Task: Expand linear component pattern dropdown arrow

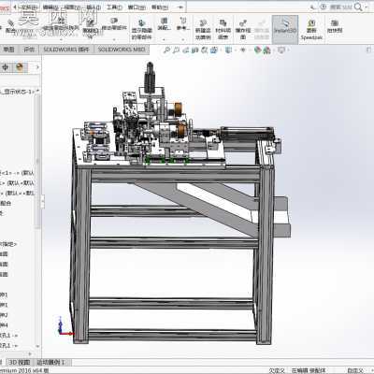Action: (61, 39)
